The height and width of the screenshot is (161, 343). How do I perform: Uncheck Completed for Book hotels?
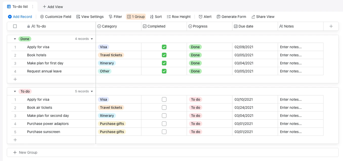point(164,55)
